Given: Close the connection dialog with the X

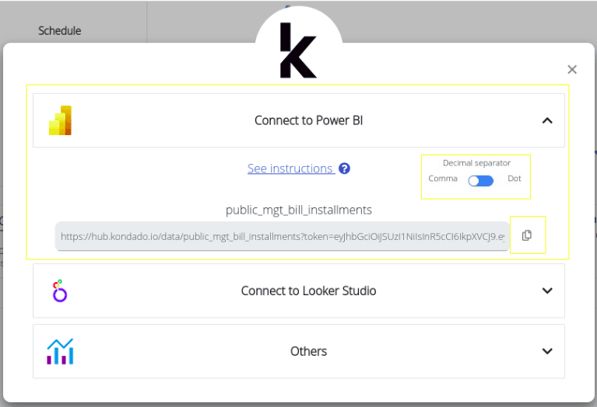Looking at the screenshot, I should [x=572, y=70].
